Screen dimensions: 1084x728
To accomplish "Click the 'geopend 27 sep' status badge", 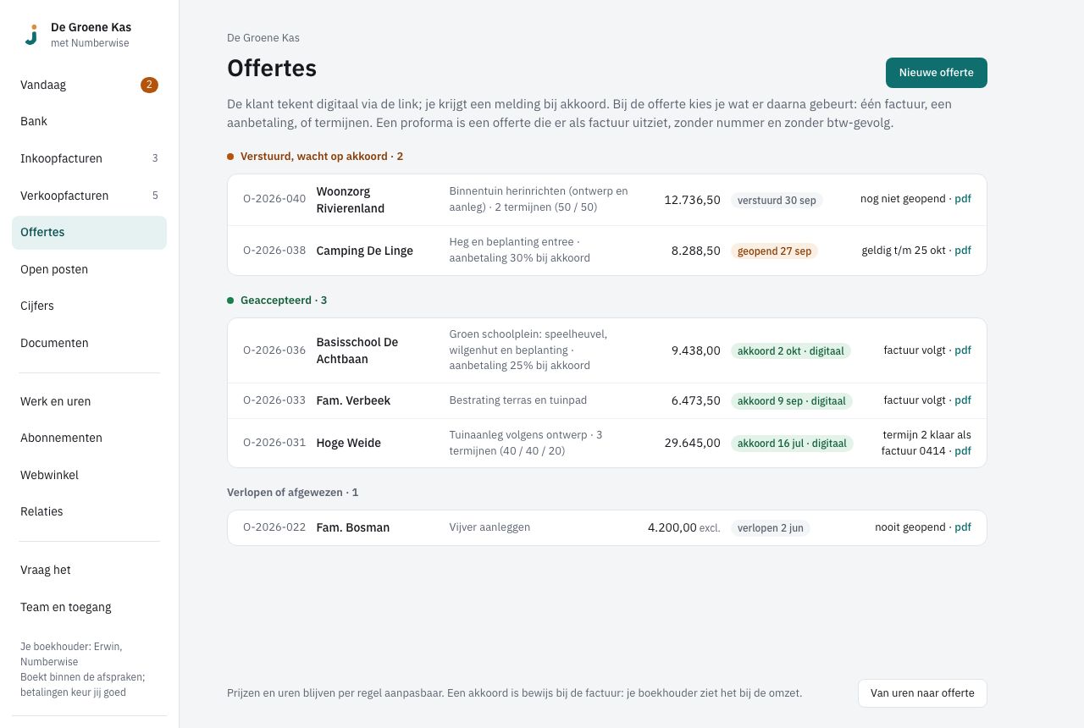I will 774,251.
